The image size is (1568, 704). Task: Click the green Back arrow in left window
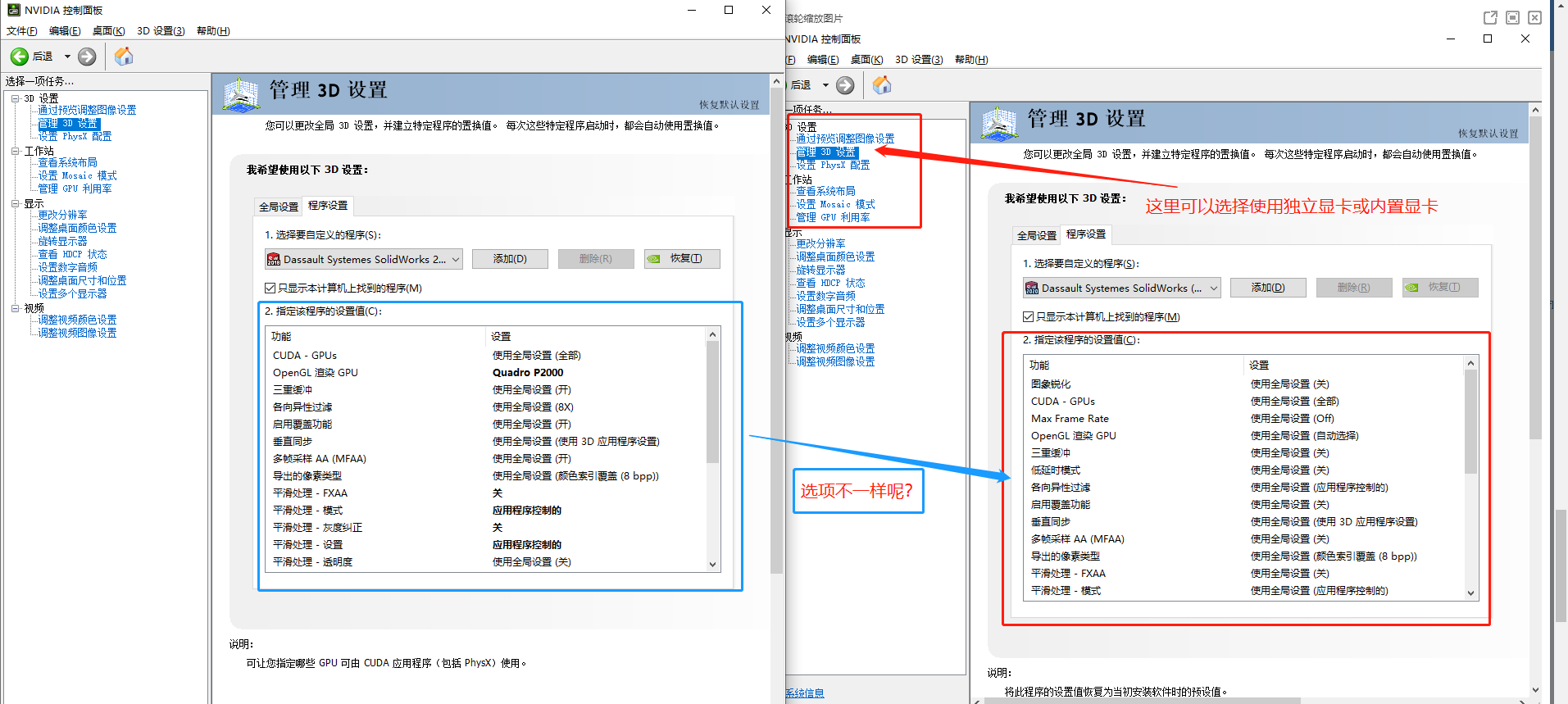click(19, 57)
